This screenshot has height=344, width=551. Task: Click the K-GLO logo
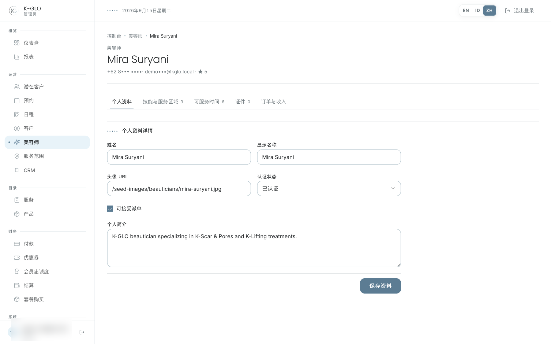click(13, 11)
